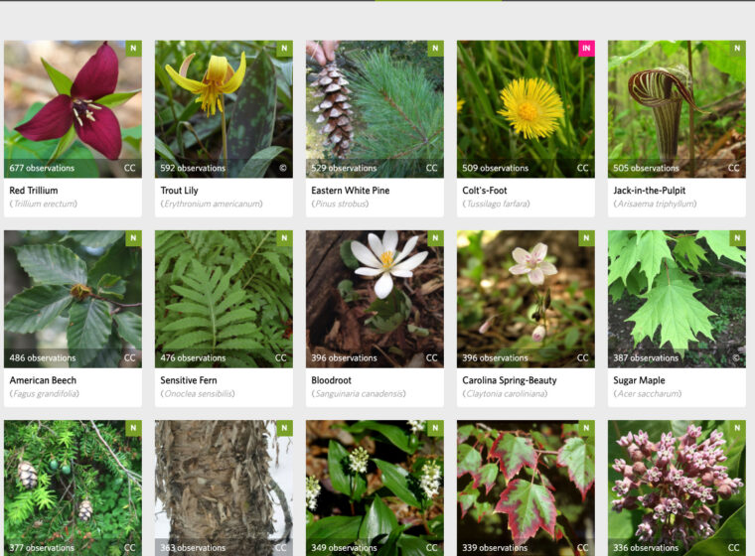Click the native badge on Sensitive Fern
Viewport: 755px width, 556px height.
[284, 238]
